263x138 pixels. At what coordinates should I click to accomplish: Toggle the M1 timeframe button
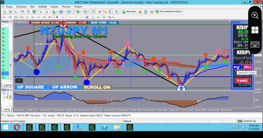[x=5, y=17]
